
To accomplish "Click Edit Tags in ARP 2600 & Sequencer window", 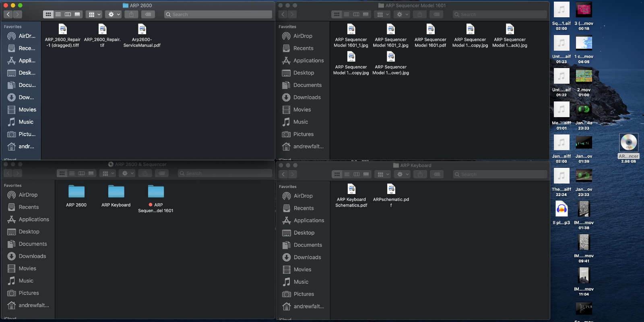I will tap(161, 173).
